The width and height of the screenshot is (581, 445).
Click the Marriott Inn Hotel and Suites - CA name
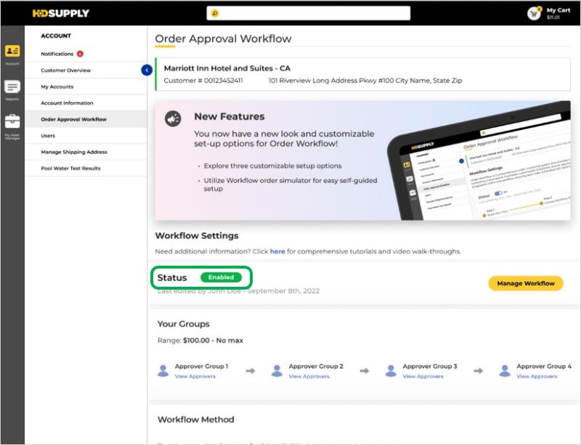pyautogui.click(x=227, y=68)
